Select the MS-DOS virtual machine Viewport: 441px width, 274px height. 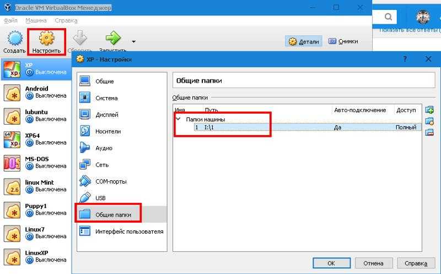(36, 163)
